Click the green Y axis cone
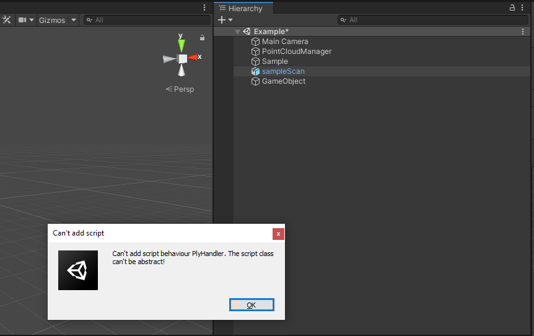 tap(182, 45)
